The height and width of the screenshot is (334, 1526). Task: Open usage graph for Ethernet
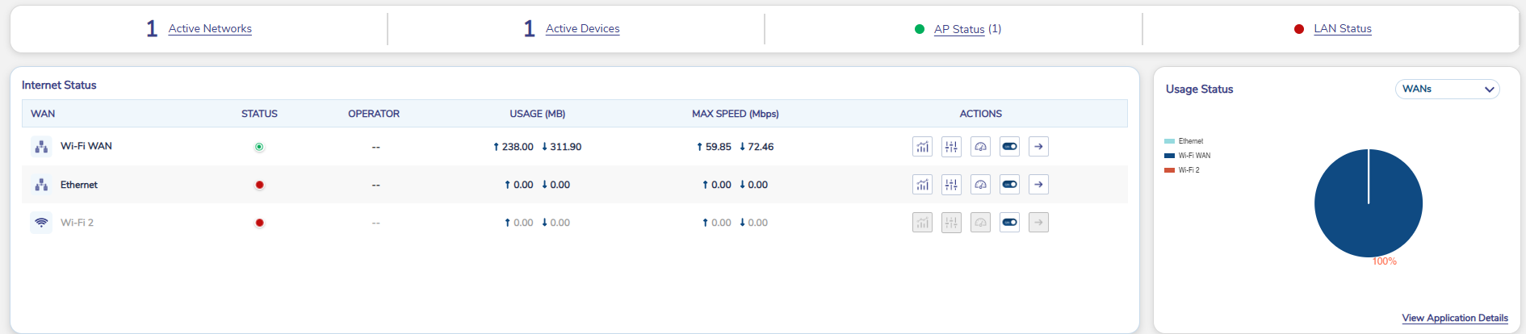tap(922, 185)
